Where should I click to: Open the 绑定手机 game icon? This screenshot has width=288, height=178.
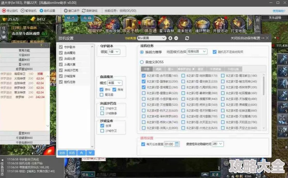coord(130,25)
